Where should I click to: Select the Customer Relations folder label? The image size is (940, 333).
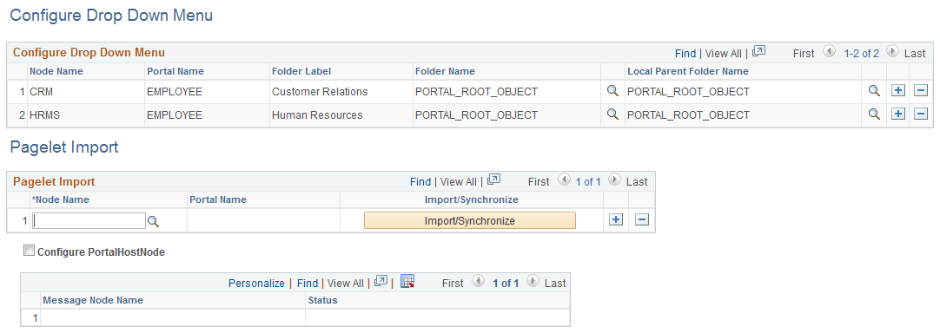[x=320, y=92]
